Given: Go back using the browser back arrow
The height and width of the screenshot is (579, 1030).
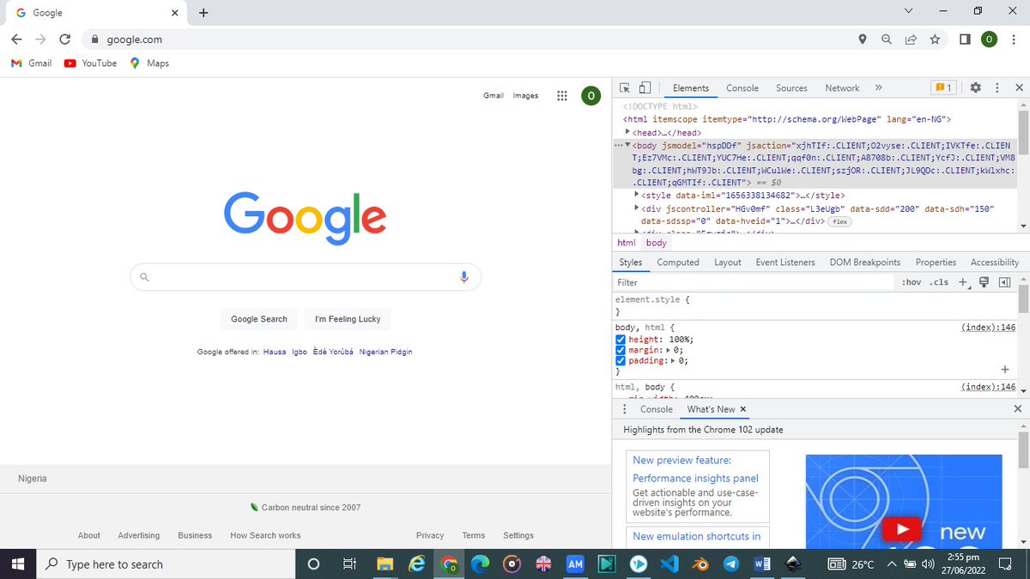Looking at the screenshot, I should coord(16,39).
